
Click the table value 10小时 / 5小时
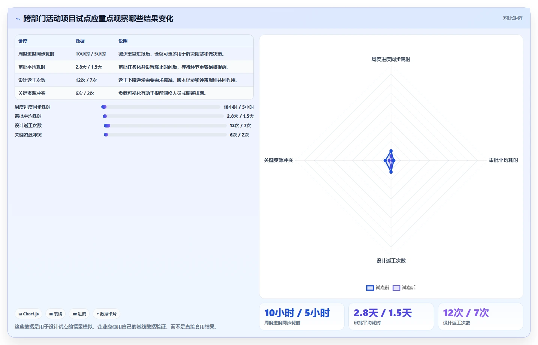pos(91,54)
